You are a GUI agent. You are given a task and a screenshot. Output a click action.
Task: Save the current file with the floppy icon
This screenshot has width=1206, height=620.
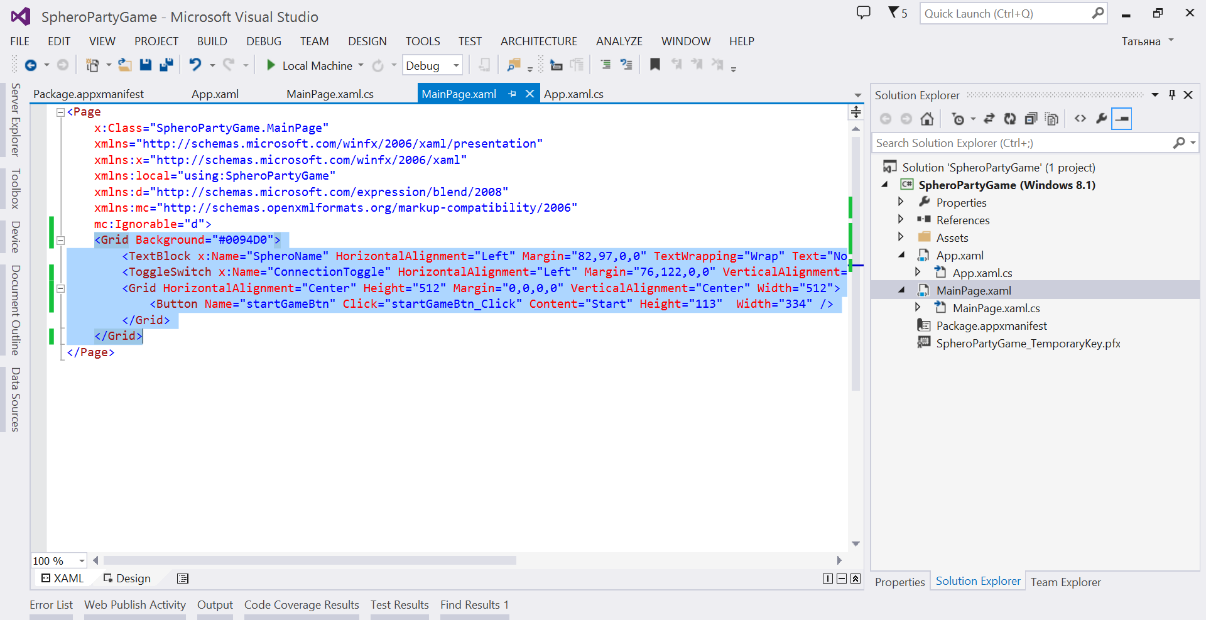click(x=146, y=65)
